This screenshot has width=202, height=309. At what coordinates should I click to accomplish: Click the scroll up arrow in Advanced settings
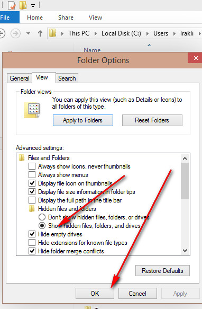[x=185, y=158]
